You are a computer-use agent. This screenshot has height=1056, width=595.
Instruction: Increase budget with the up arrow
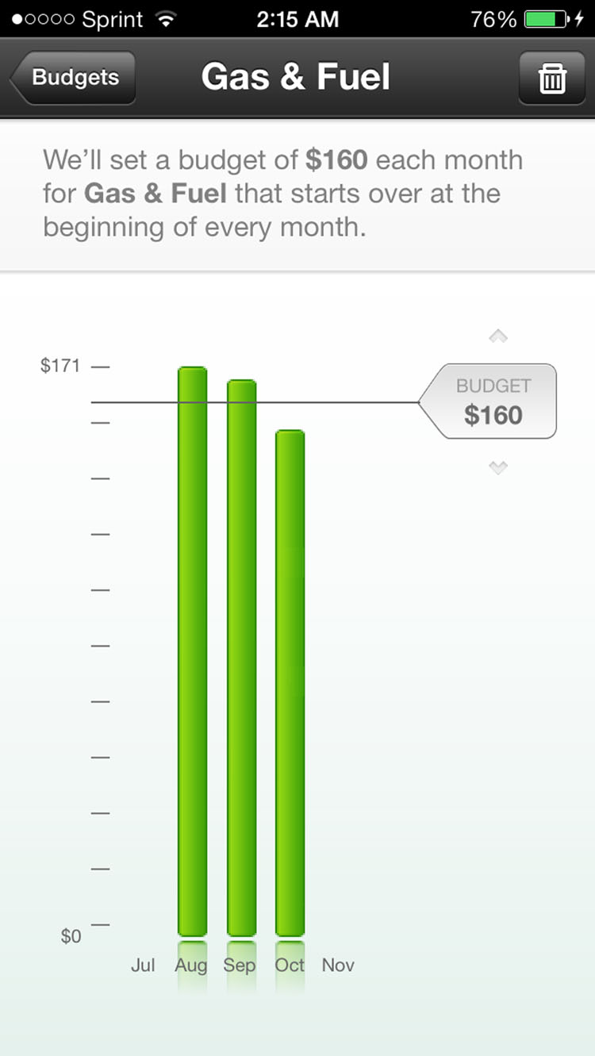tap(497, 336)
